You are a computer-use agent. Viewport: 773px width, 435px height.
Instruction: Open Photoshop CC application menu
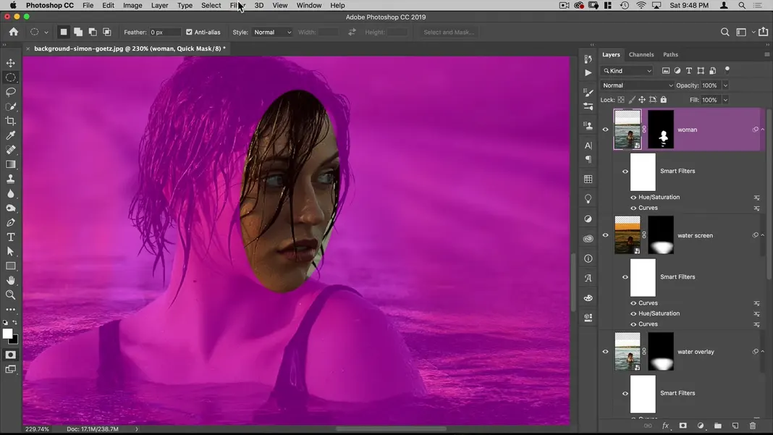click(50, 5)
